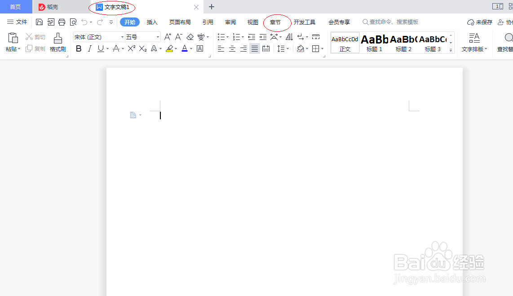
Task: Set justified text alignment
Action: 255,49
